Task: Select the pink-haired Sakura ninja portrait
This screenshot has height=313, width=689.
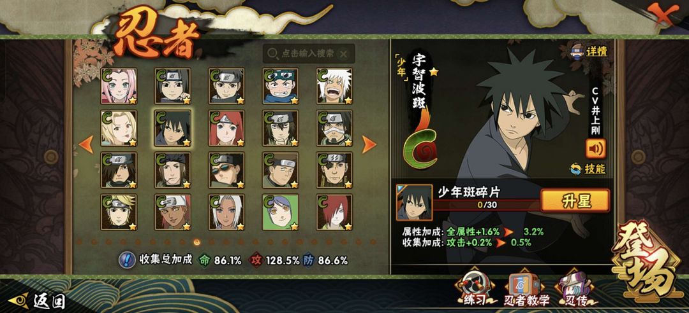Action: 119,86
